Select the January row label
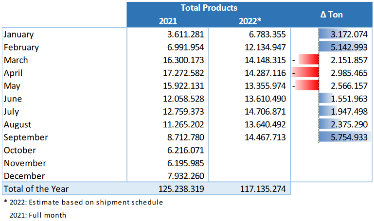This screenshot has width=374, height=221. (18, 34)
